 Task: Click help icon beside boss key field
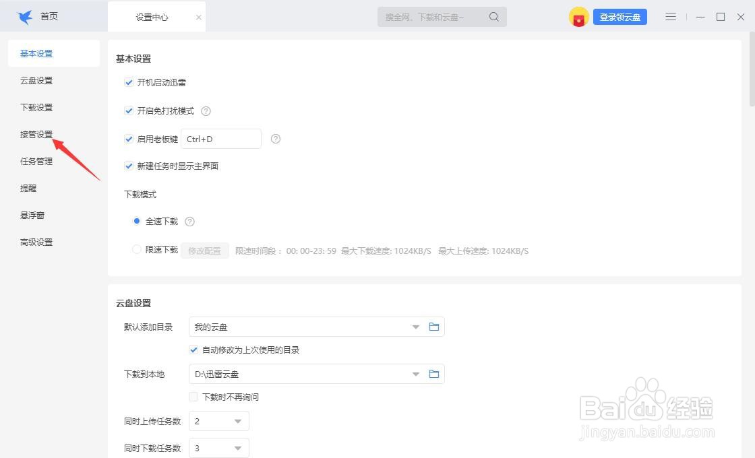point(276,139)
